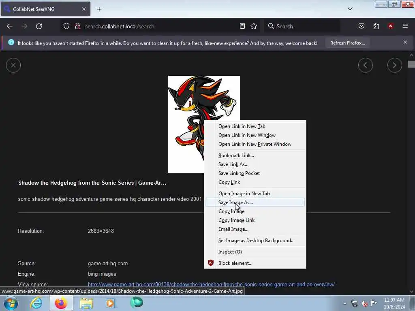The height and width of the screenshot is (311, 415).
Task: Launch Internet Explorer from taskbar
Action: coord(36,303)
